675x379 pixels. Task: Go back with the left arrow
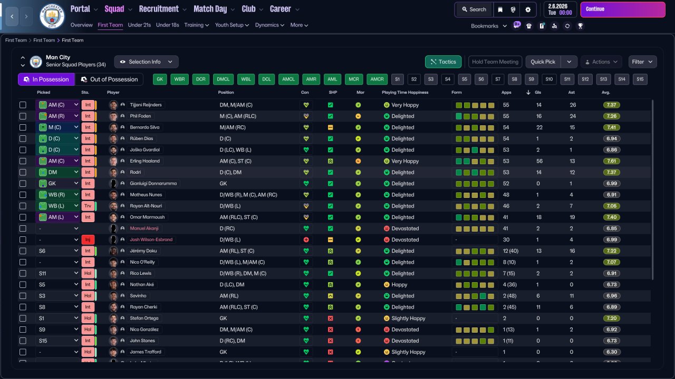click(12, 17)
